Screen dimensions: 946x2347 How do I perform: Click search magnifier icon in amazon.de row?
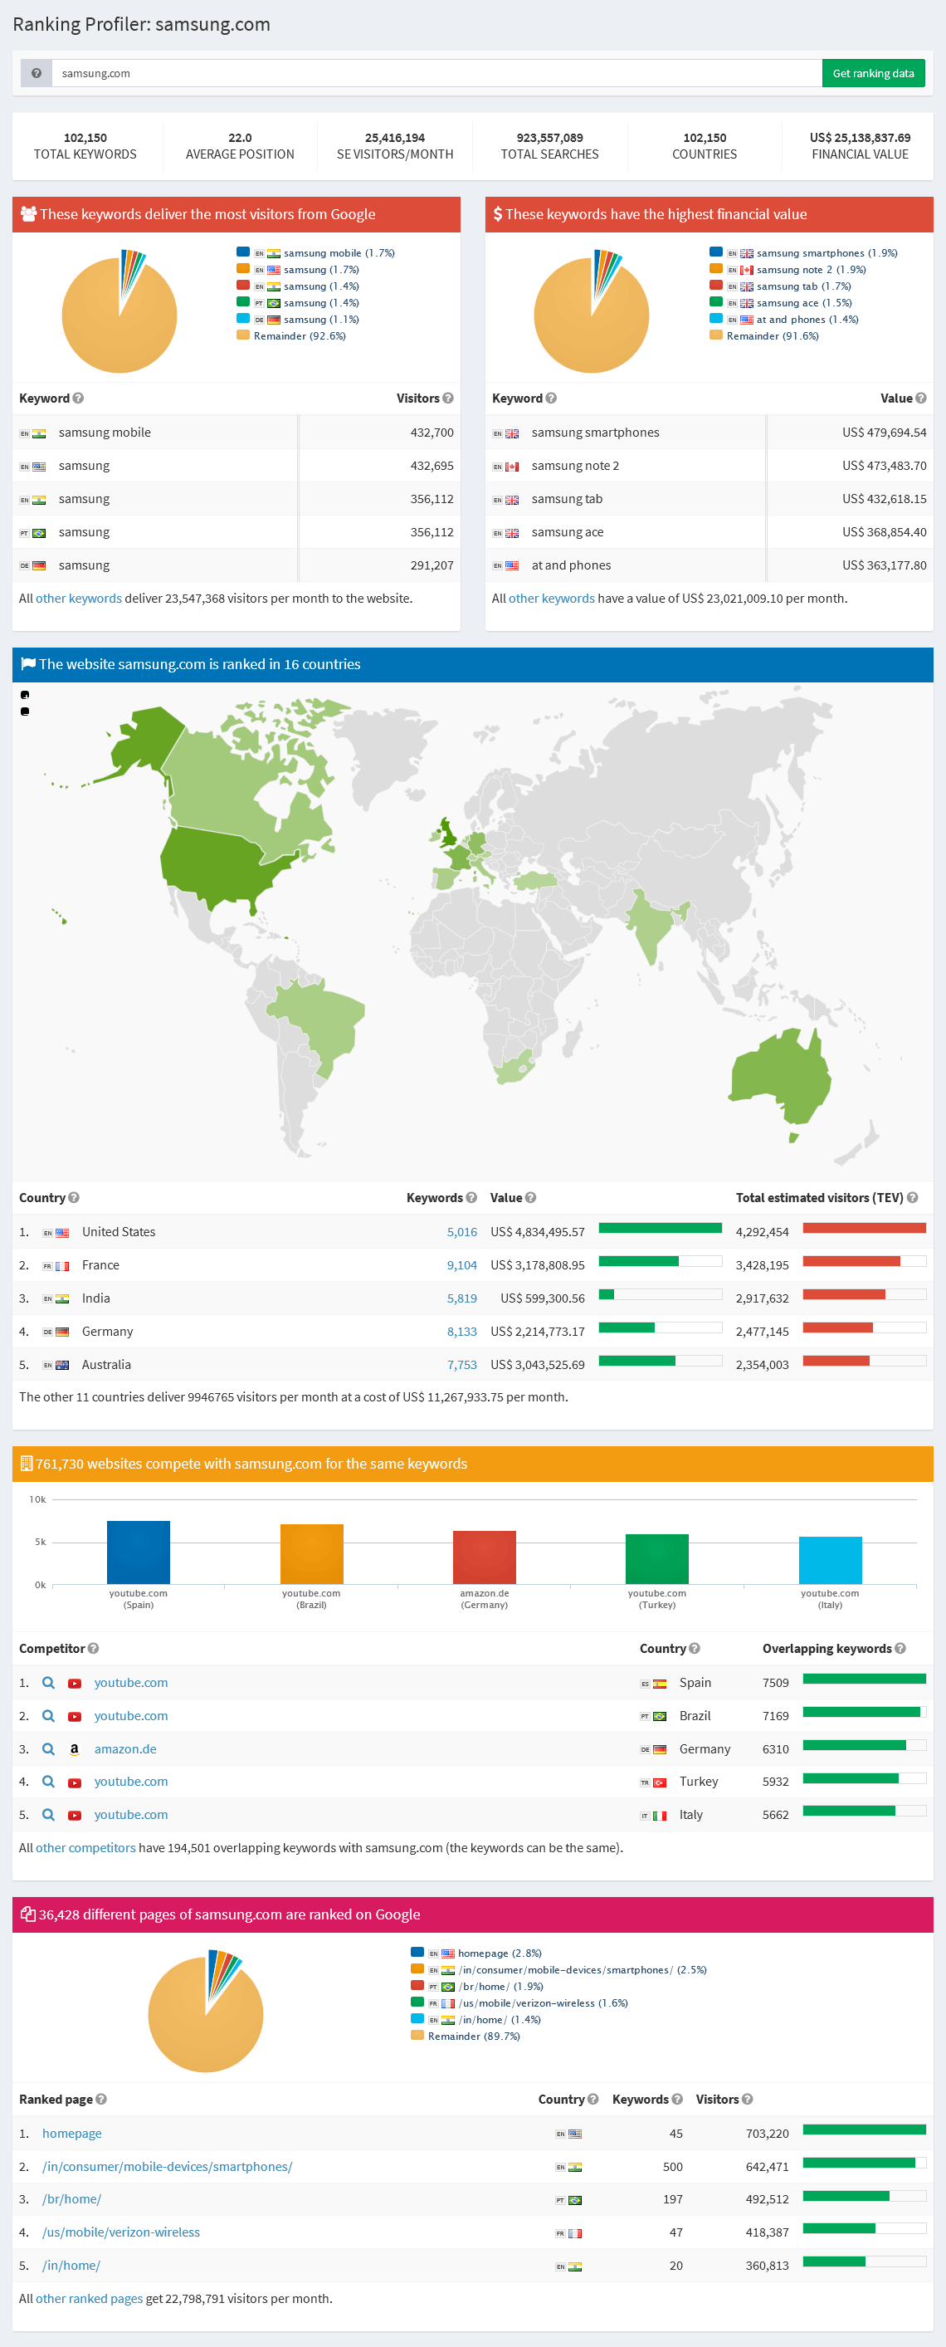tap(48, 1748)
